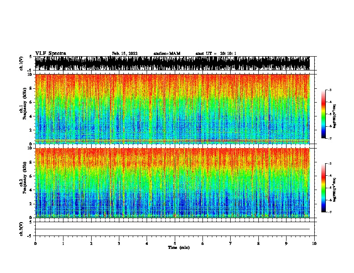Click the ch.2 spectrogram plot
The width and height of the screenshot is (354, 273).
click(173, 183)
